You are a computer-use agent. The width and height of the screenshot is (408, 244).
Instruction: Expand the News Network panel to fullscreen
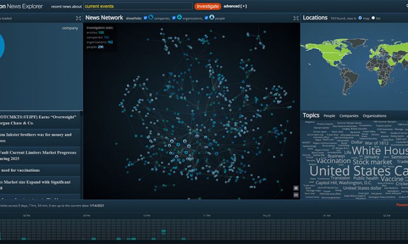point(296,18)
